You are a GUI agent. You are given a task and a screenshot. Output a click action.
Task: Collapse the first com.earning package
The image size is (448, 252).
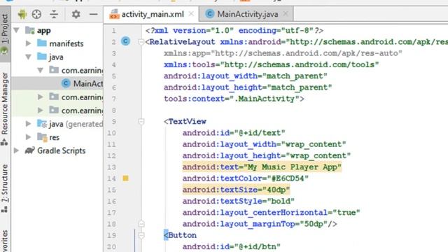41,70
